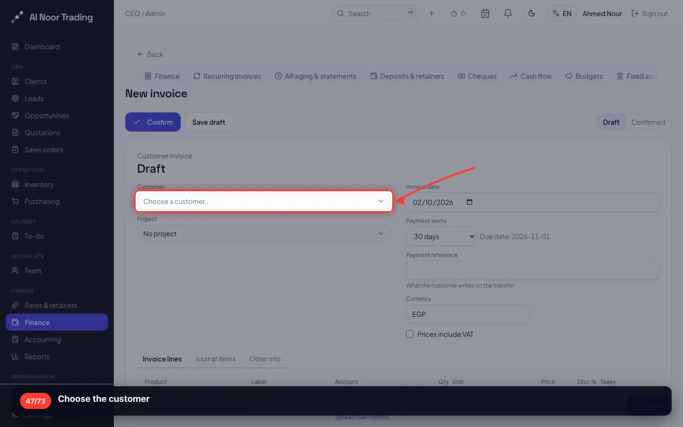Viewport: 683px width, 427px height.
Task: Go Back to previous page
Action: 150,54
